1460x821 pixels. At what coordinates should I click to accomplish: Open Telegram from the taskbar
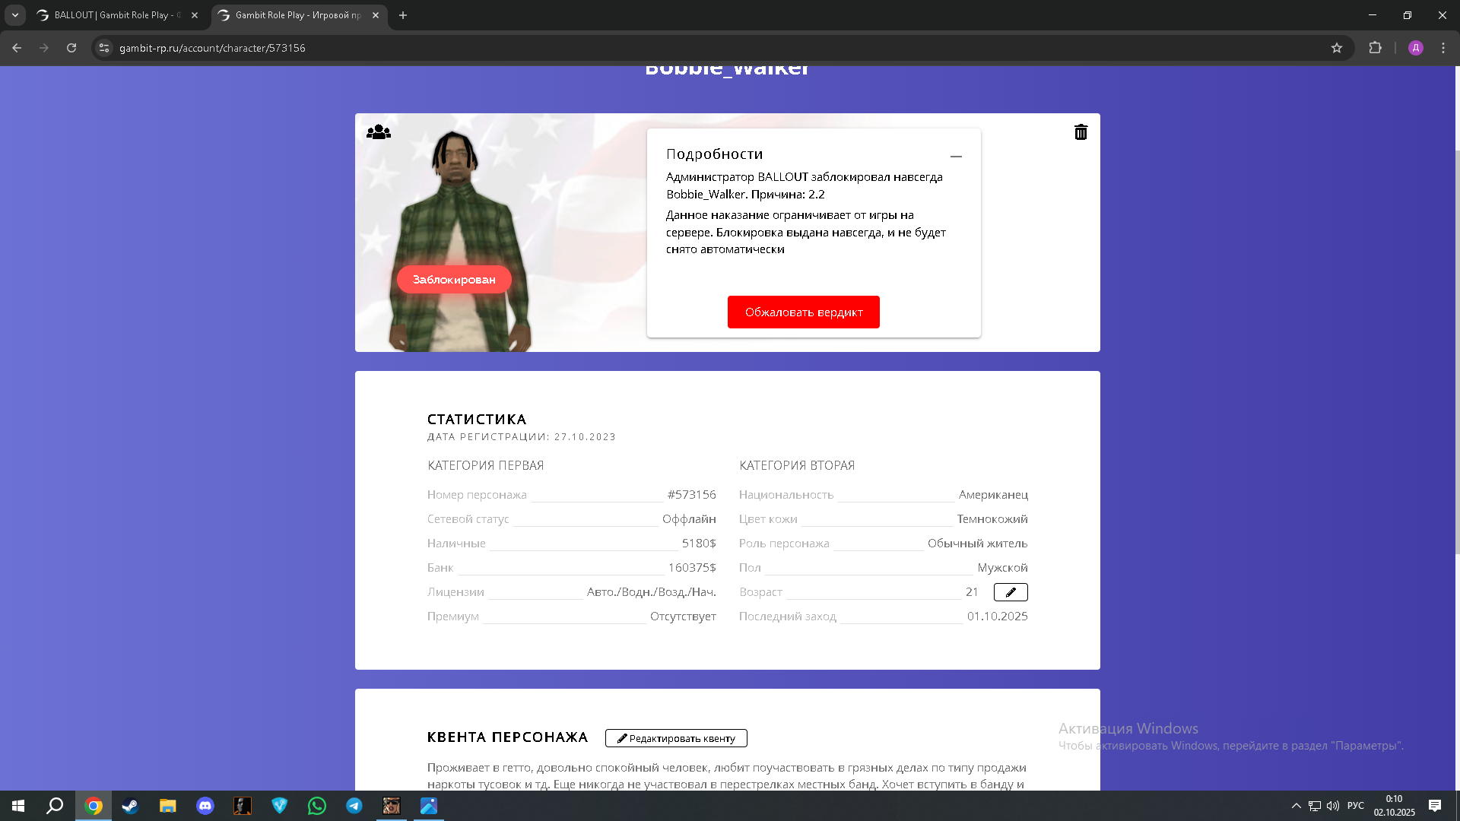(354, 806)
